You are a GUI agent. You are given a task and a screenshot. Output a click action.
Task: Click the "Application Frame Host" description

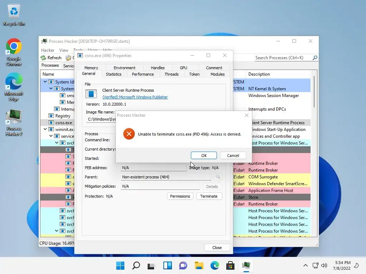(x=271, y=191)
